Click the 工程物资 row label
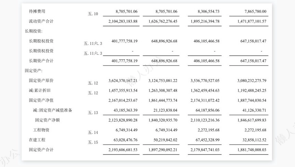Viewport: 295px width, 167px height. (41, 130)
